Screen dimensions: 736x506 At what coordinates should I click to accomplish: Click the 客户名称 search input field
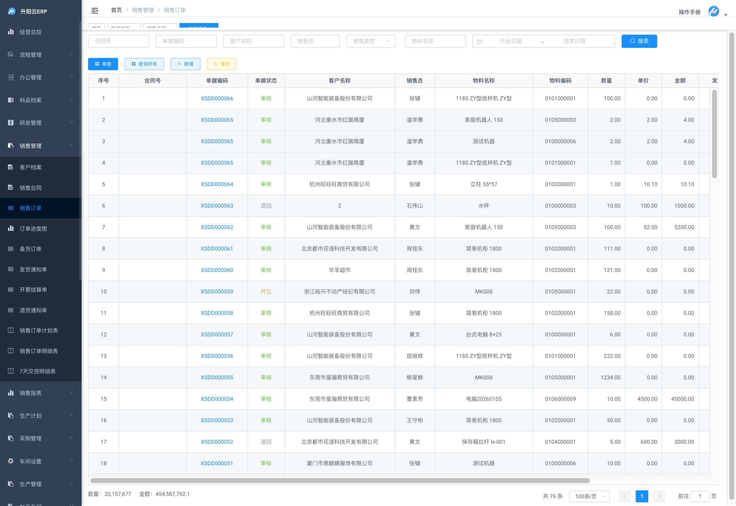coord(253,41)
